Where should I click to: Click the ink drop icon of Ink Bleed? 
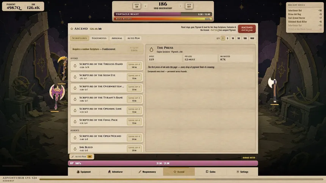tap(75, 149)
